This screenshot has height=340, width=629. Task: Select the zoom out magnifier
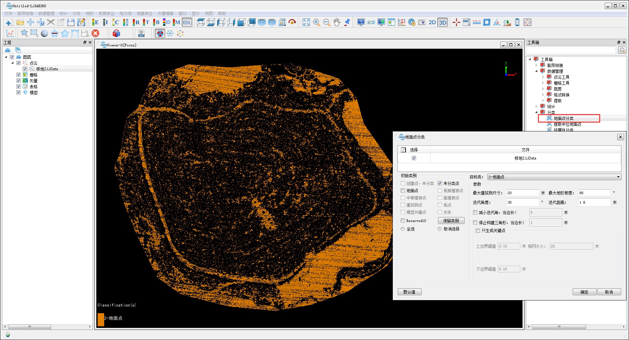327,22
